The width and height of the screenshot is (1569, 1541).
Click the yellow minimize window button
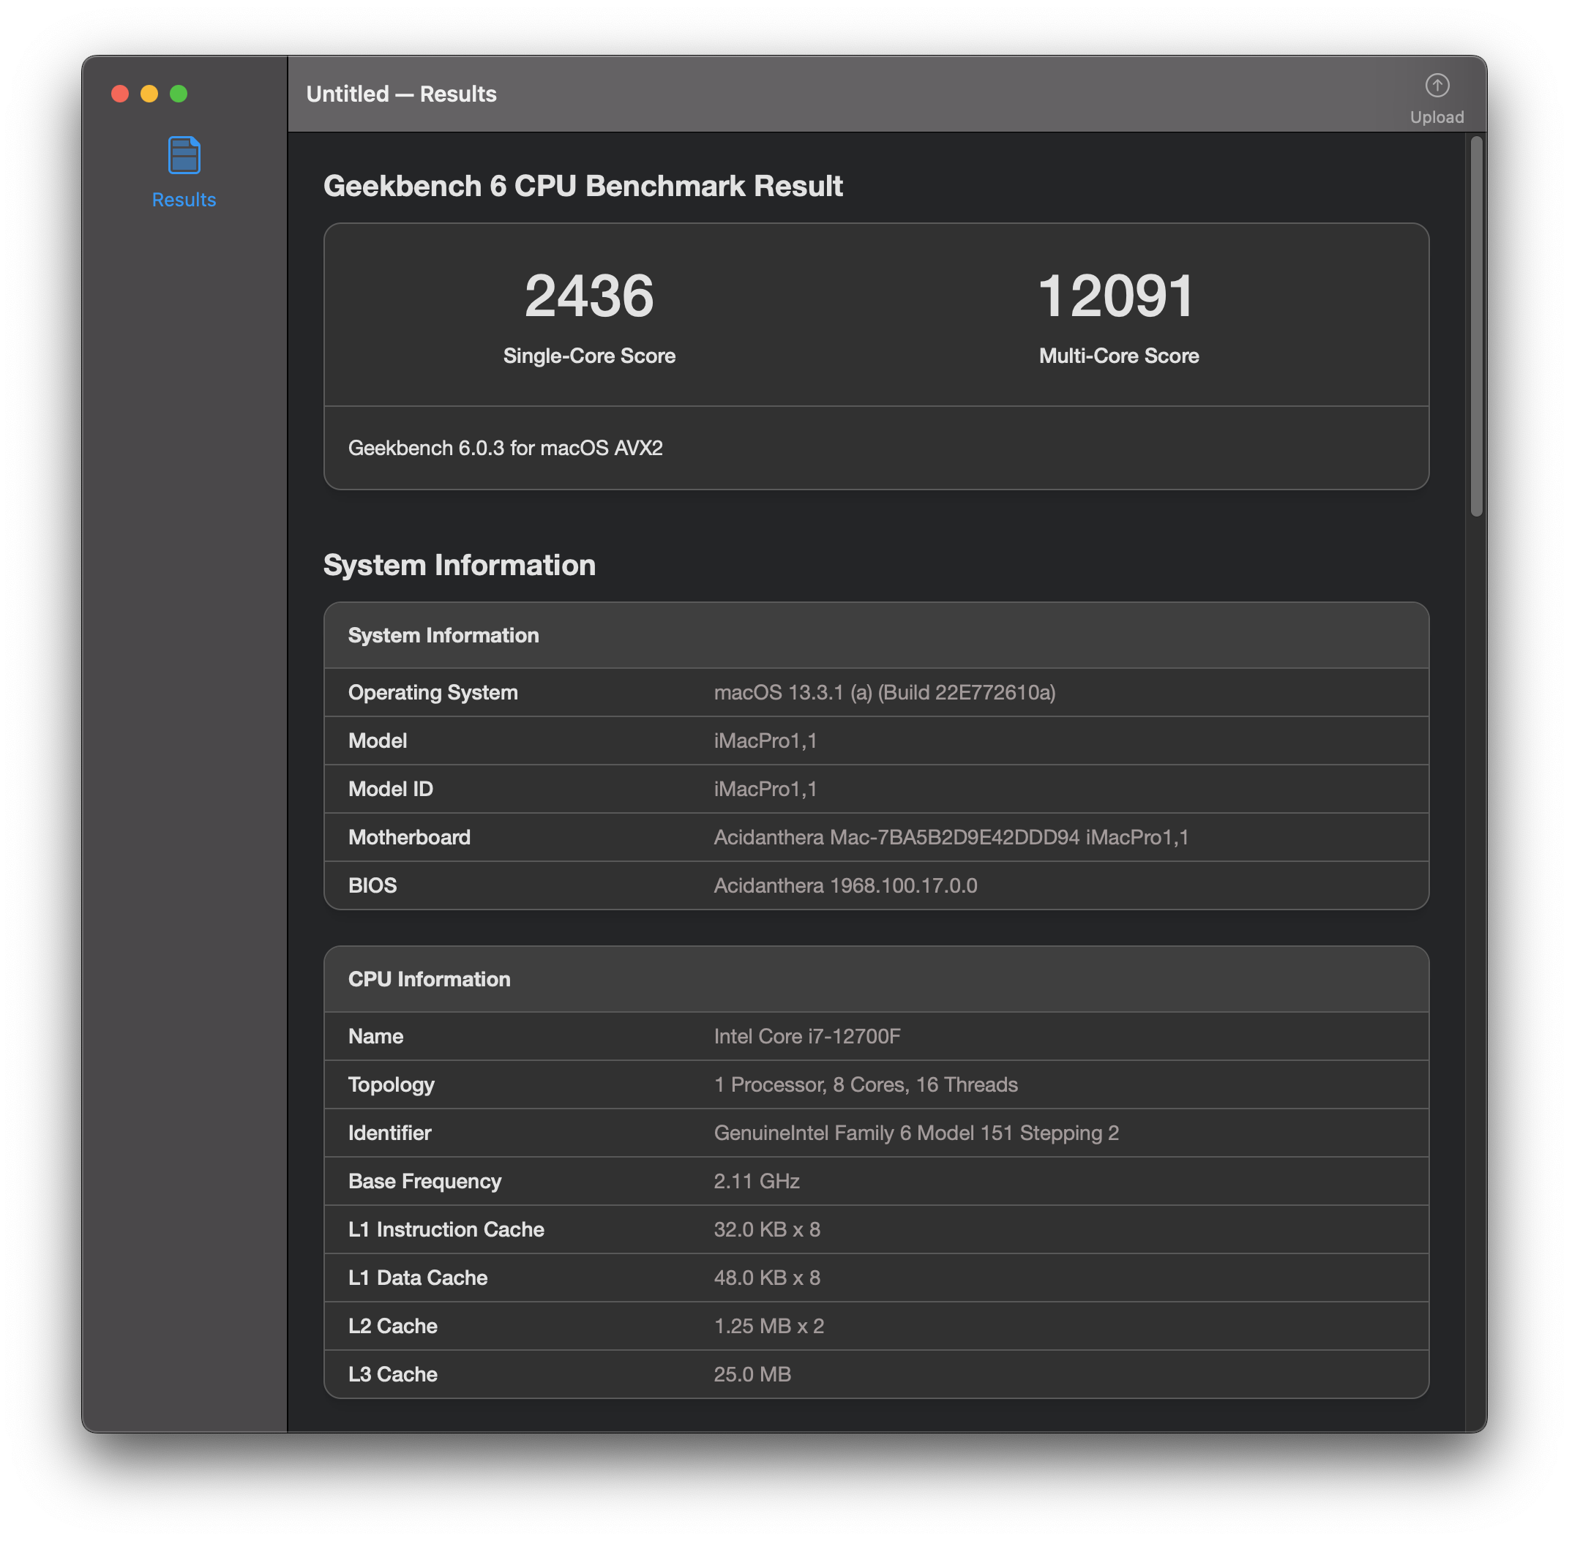point(149,94)
